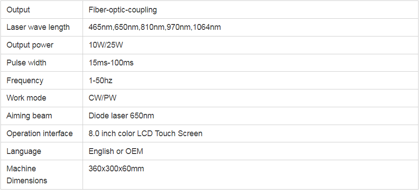Click the Pulse width label
This screenshot has height=190, width=419.
(x=26, y=63)
